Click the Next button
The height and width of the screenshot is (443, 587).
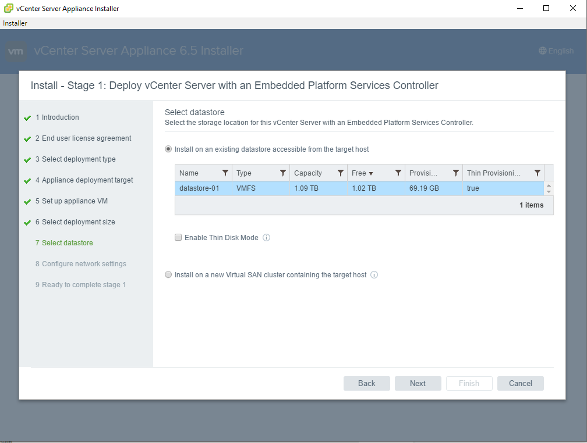(x=418, y=383)
